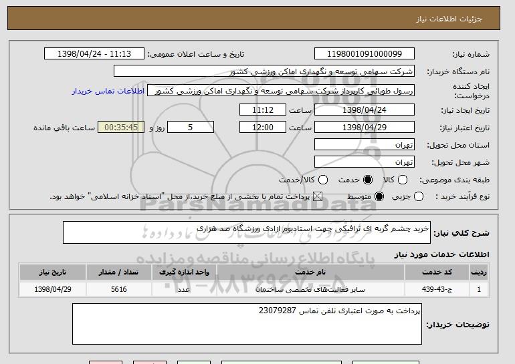Click the اطلاعات خدمات مورد نیاز heading

[x=441, y=254]
